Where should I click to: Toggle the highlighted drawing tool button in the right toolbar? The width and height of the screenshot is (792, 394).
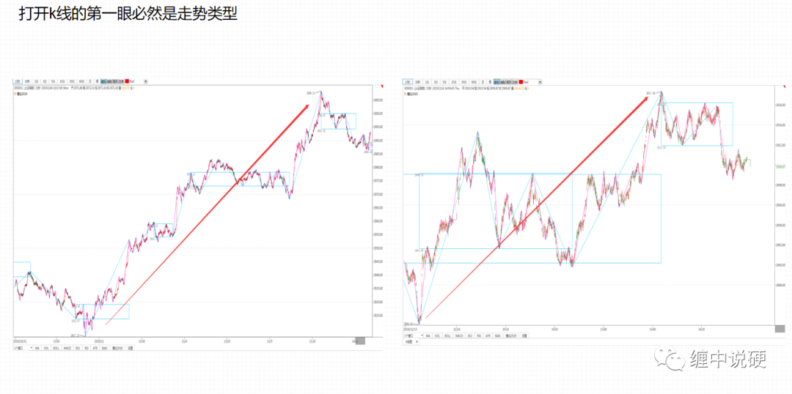coord(497,82)
